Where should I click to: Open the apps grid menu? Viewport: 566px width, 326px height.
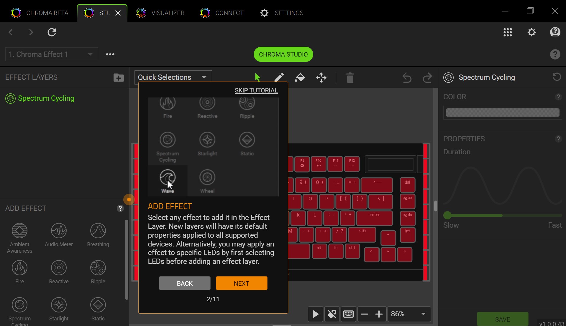508,32
